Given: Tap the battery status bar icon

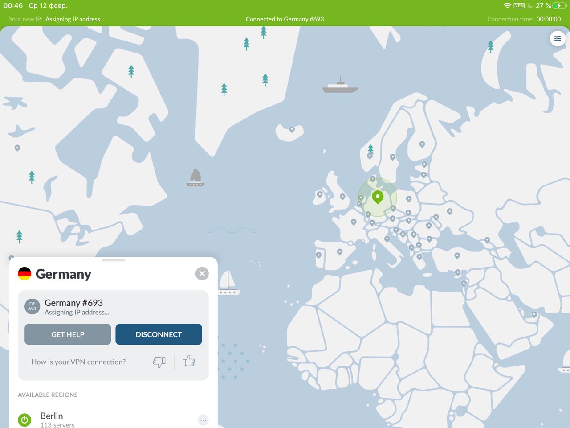Looking at the screenshot, I should pyautogui.click(x=559, y=6).
